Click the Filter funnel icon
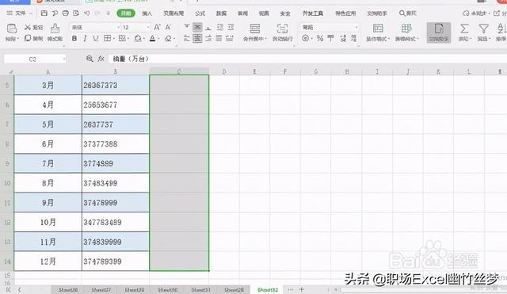Viewport: 507px width, 294px height. (x=483, y=29)
